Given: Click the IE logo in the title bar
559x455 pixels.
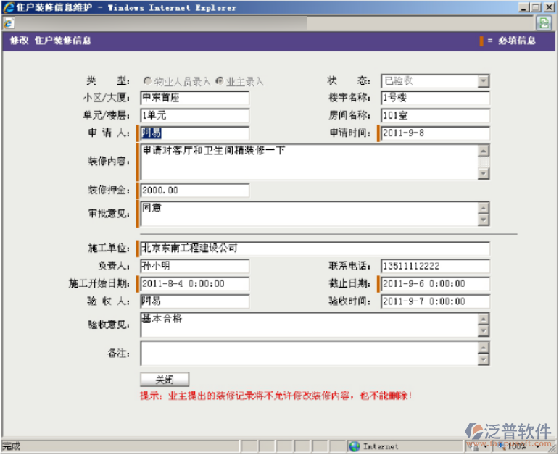Looking at the screenshot, I should pos(9,7).
